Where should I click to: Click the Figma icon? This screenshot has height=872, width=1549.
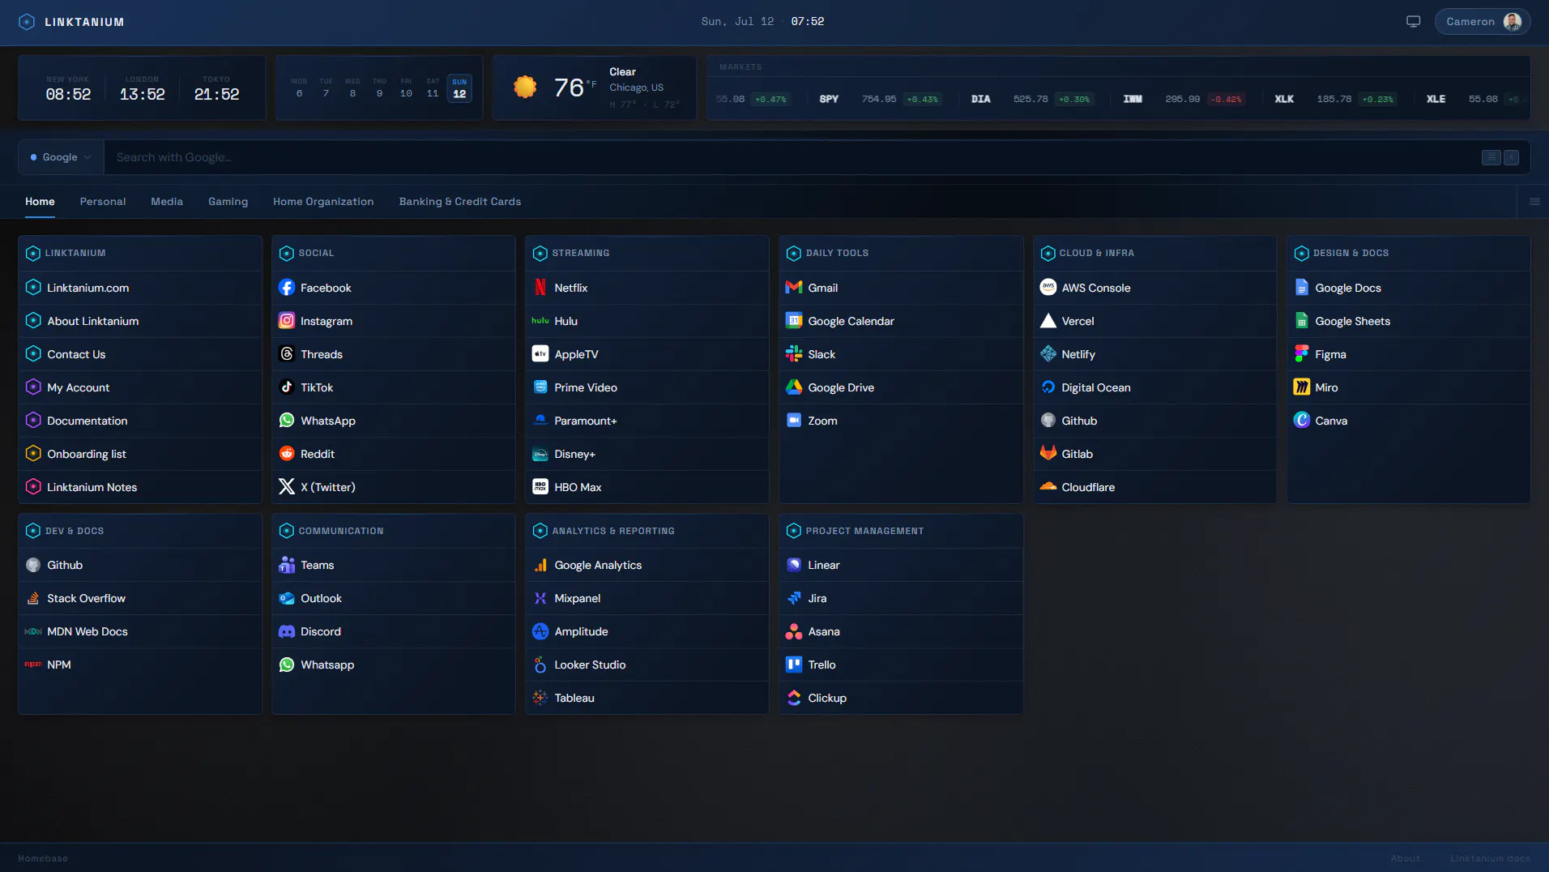[1302, 354]
